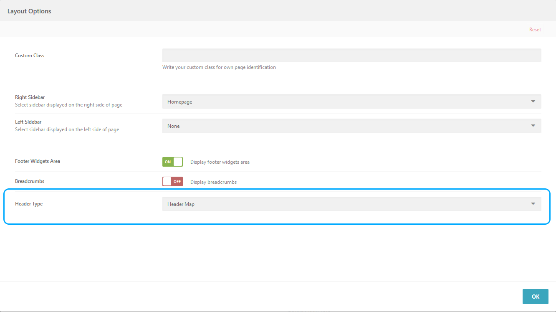Screen dimensions: 556x312
Task: Click the Breadcrumbs label
Action: click(x=30, y=181)
